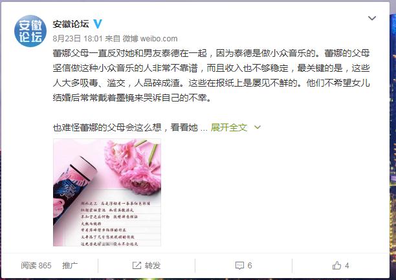Open the 6 comments count
Image resolution: width=396 pixels, height=280 pixels.
click(x=250, y=266)
